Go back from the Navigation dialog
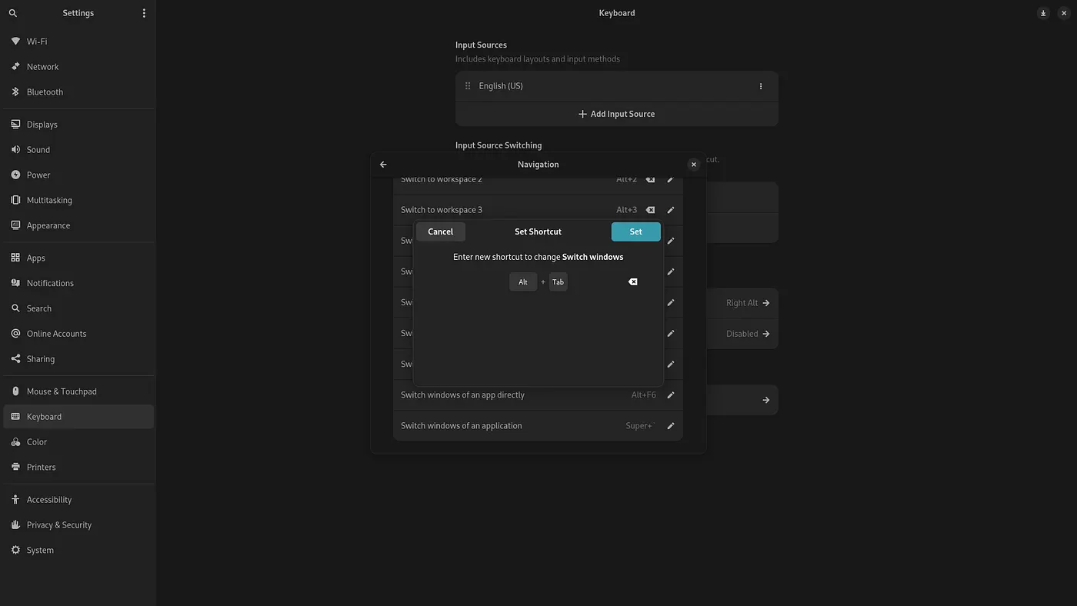The image size is (1077, 606). pyautogui.click(x=383, y=165)
